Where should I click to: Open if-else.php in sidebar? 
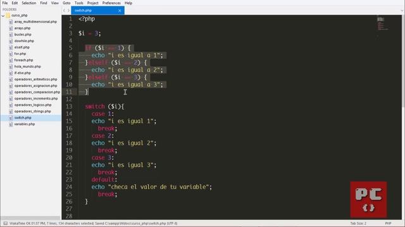point(23,73)
